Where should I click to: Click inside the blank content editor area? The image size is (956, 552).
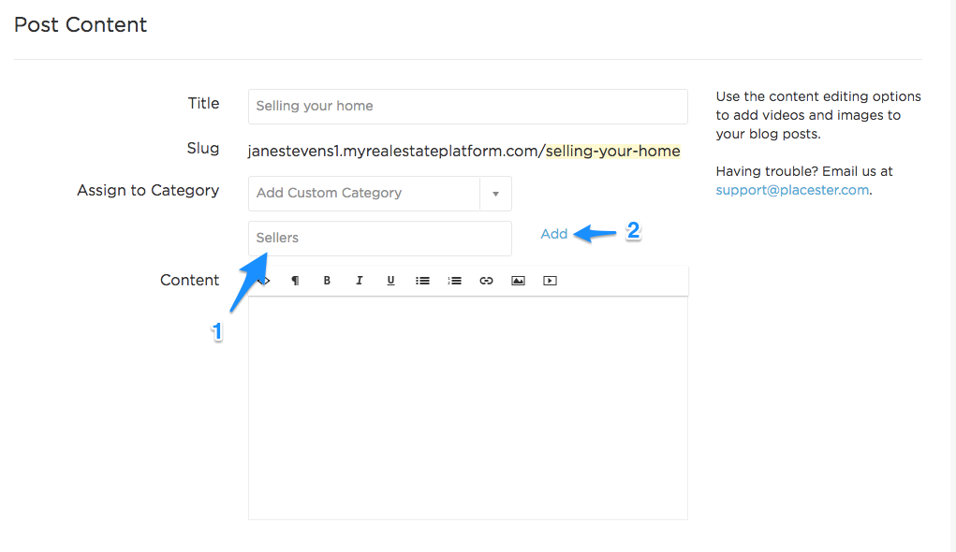tap(467, 408)
